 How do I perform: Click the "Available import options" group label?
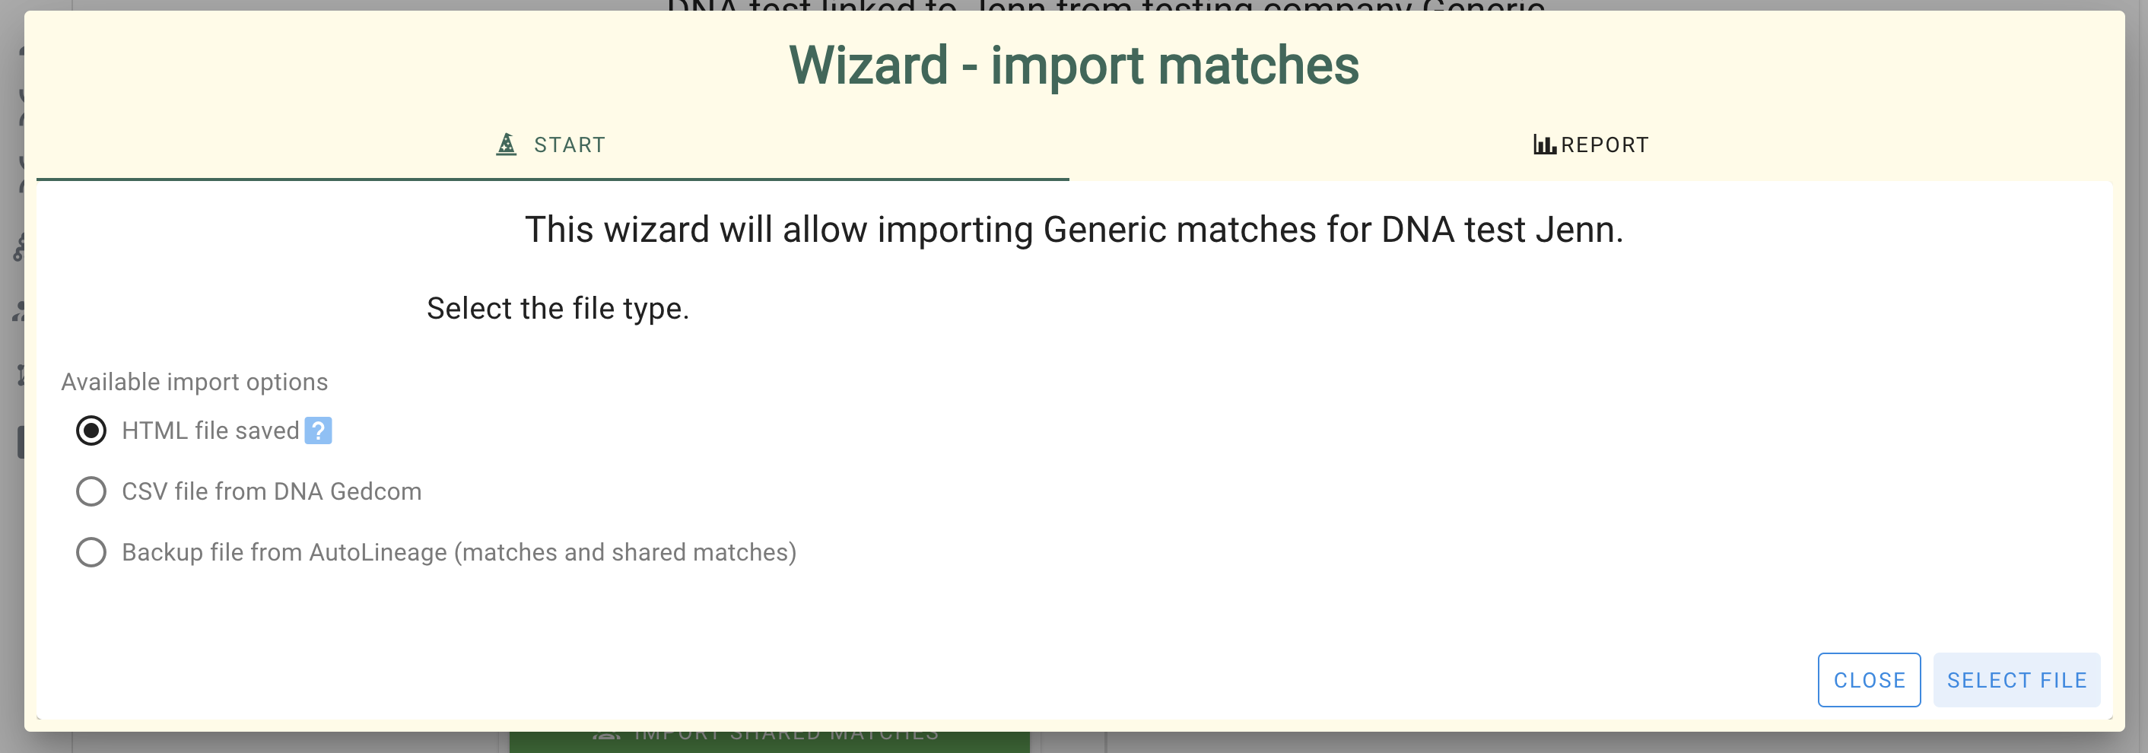pyautogui.click(x=194, y=382)
